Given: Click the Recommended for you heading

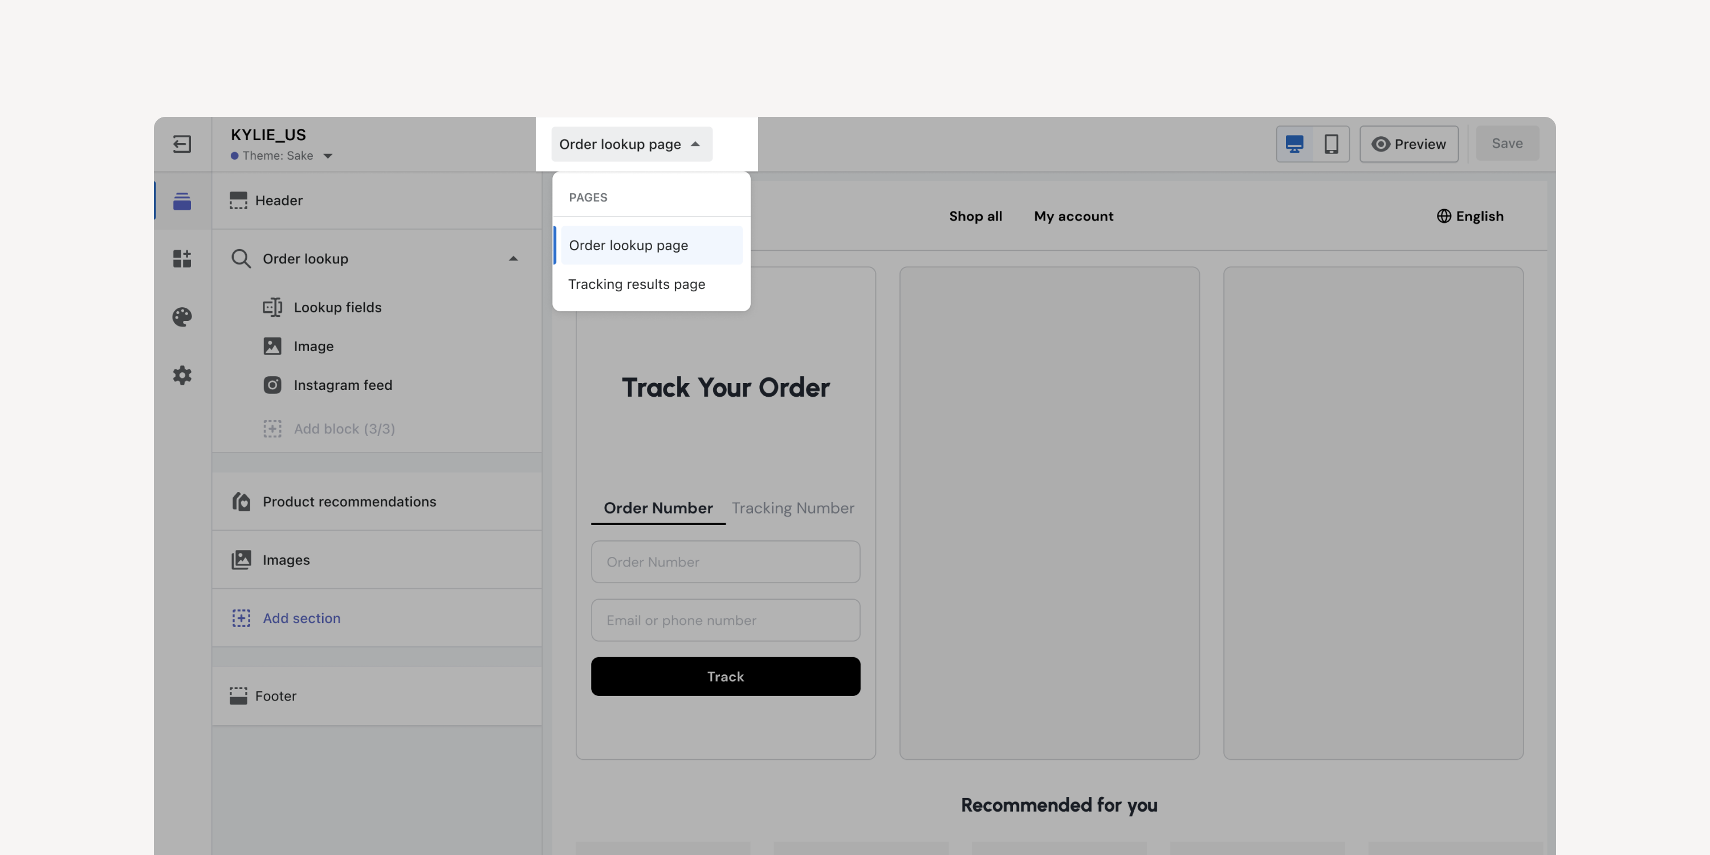Looking at the screenshot, I should [1059, 804].
